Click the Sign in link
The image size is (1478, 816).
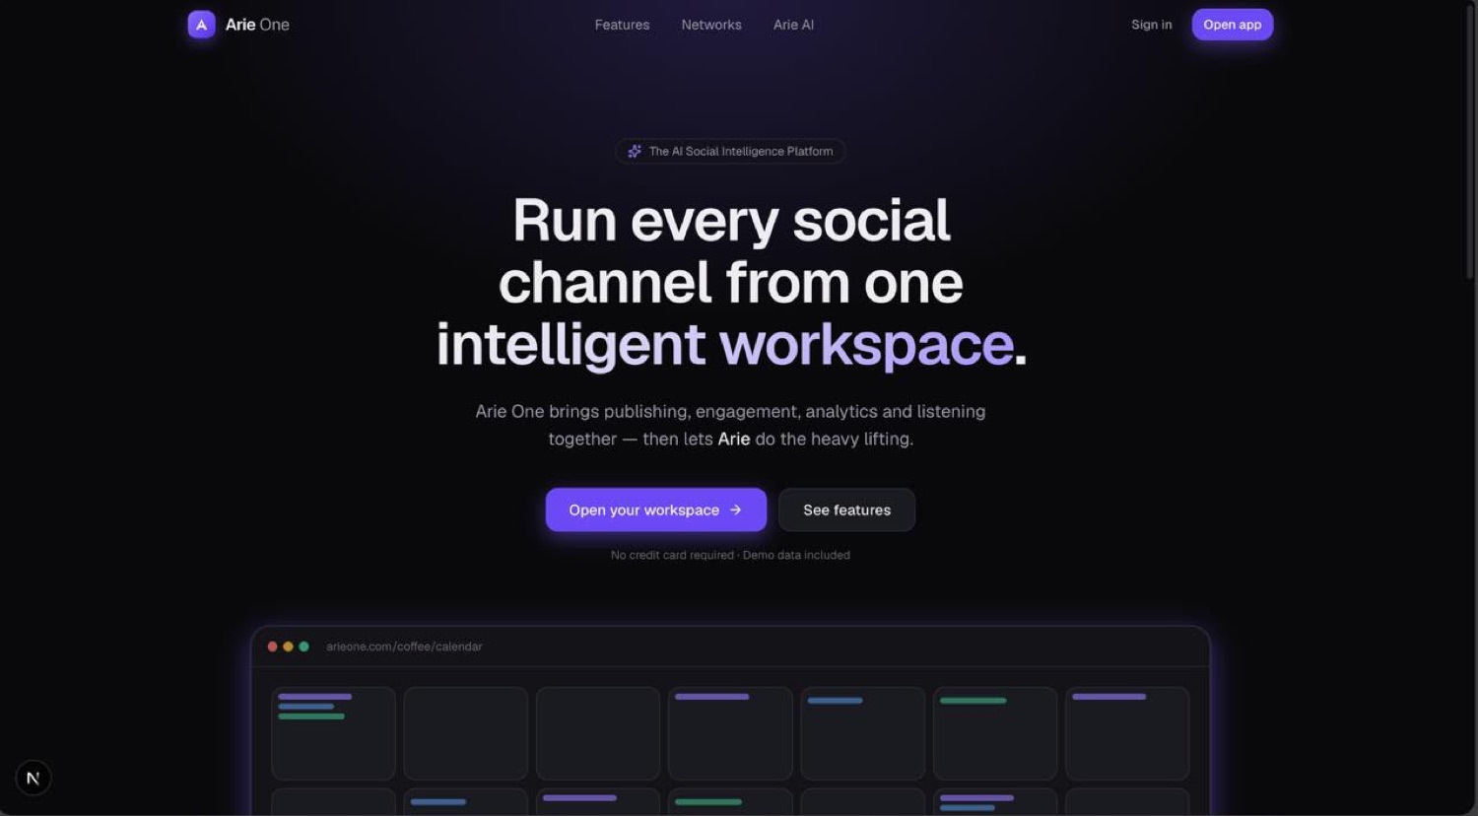point(1152,25)
